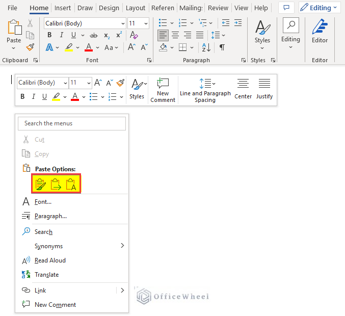This screenshot has width=345, height=316.
Task: Expand Font dialog launcher
Action: coord(149,60)
